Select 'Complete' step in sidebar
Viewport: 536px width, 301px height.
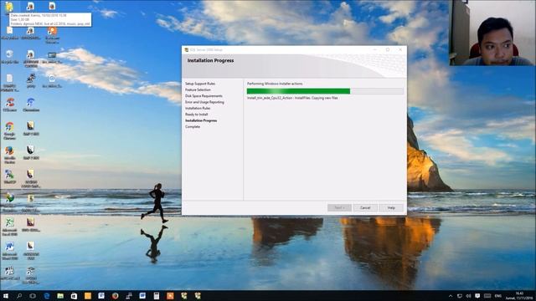(193, 126)
